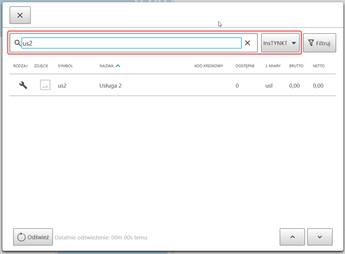Select the KOD KRESKOWY column header
345x254 pixels.
(x=209, y=66)
